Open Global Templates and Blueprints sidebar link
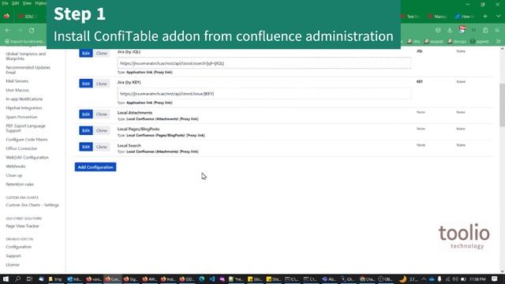The width and height of the screenshot is (505, 284). (26, 56)
